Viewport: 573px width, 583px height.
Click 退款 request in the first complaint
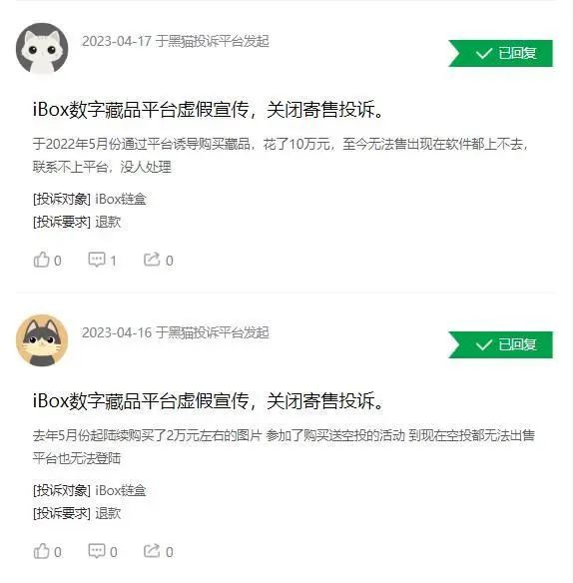(108, 223)
